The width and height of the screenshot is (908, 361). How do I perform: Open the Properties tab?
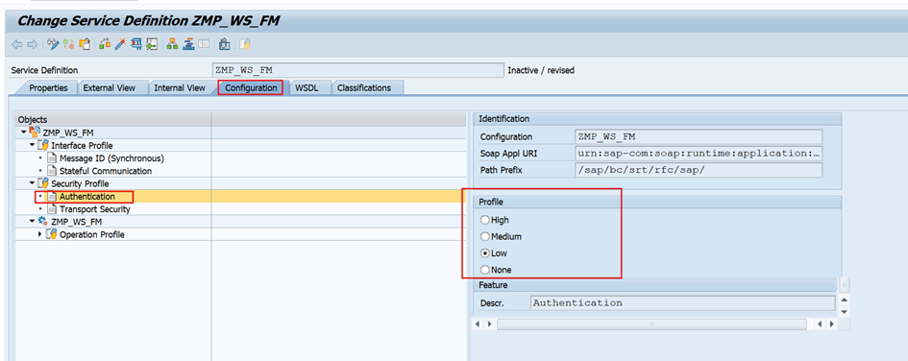click(49, 88)
